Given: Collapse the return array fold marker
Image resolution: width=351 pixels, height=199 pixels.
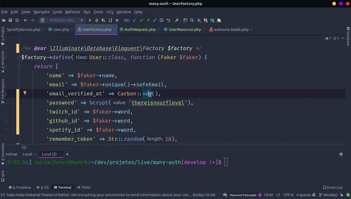Looking at the screenshot, I should [x=19, y=67].
